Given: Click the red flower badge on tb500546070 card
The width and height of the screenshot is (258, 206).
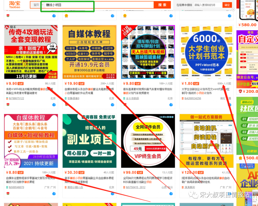Looking at the screenshot, I should 8,194.
